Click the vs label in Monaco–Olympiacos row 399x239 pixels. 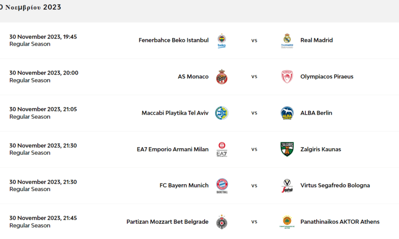(x=254, y=77)
